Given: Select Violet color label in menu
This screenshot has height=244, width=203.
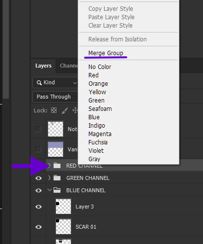Looking at the screenshot, I should pyautogui.click(x=96, y=151).
